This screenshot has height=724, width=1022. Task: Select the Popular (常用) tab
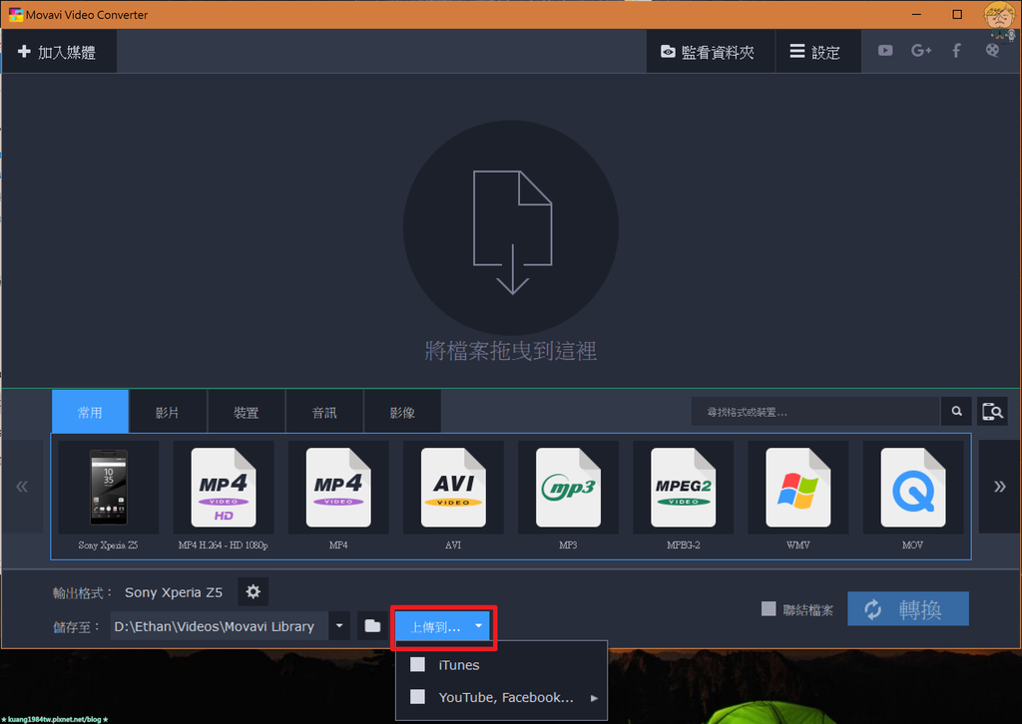click(x=90, y=412)
